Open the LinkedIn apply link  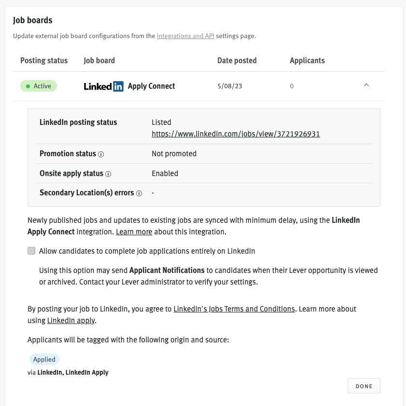tap(70, 320)
